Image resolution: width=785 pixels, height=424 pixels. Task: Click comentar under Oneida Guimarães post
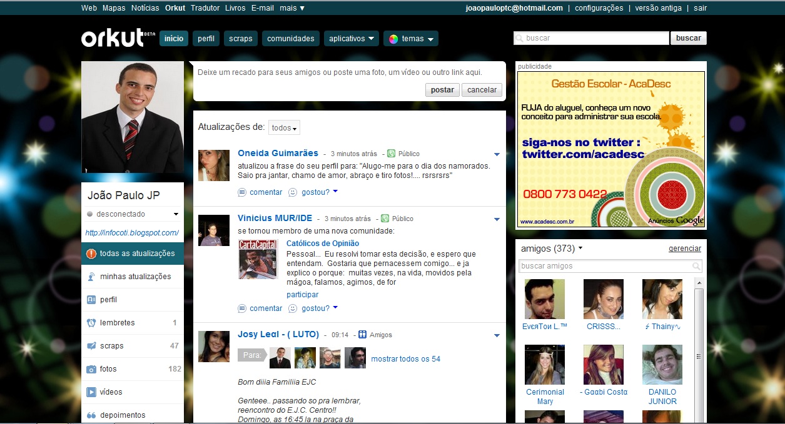(266, 192)
